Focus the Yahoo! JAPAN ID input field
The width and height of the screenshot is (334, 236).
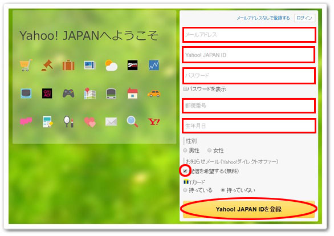[249, 55]
